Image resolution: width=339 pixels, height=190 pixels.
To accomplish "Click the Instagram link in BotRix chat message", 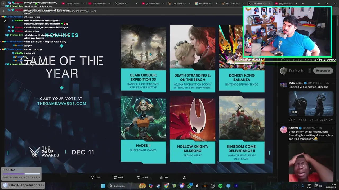I will point(42,24).
